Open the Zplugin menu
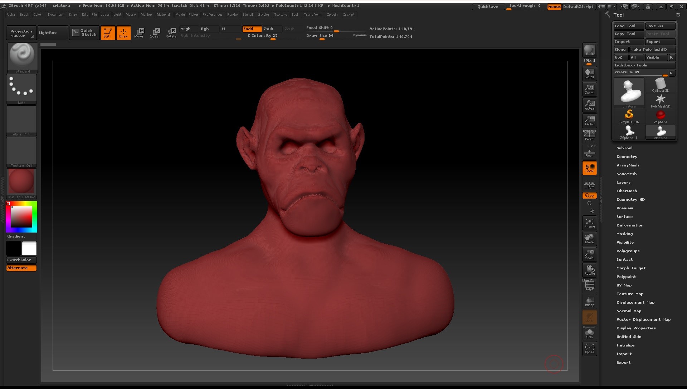This screenshot has height=389, width=687. click(x=332, y=15)
